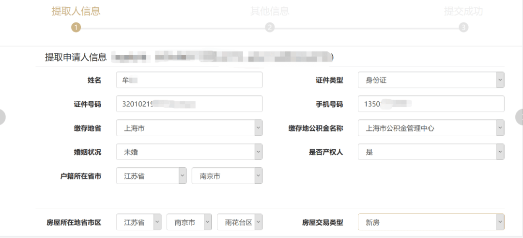Open 房屋所在地 district dropdown 雨花台区
Image resolution: width=523 pixels, height=238 pixels.
pos(240,222)
